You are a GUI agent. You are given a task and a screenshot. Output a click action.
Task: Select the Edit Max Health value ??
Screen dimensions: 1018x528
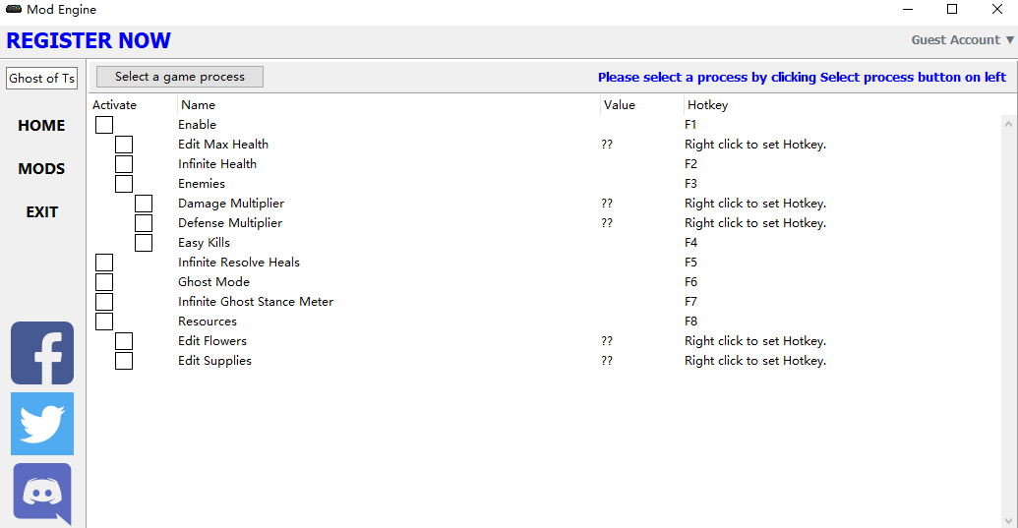(x=607, y=144)
